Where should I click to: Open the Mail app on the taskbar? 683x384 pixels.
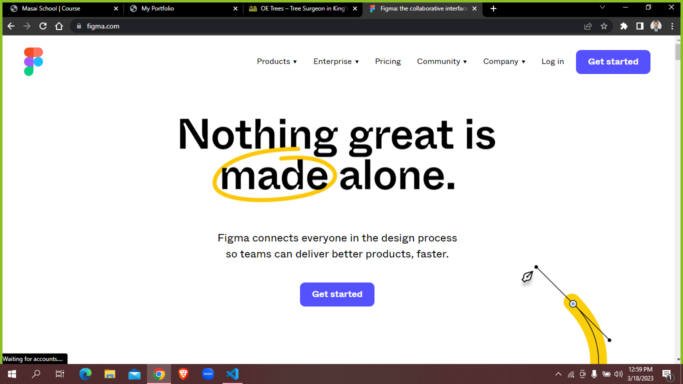click(x=134, y=374)
